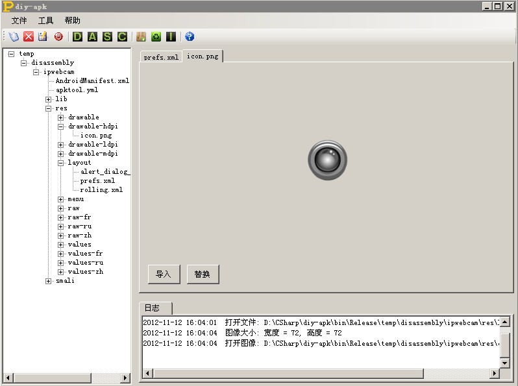The image size is (518, 386).
Task: Click the green S toolbar icon
Action: click(107, 37)
